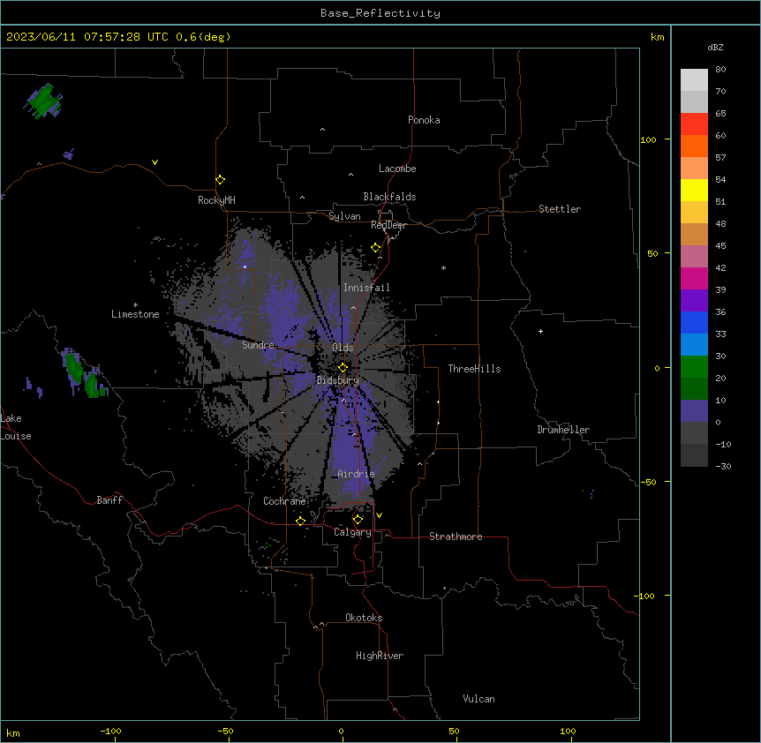The width and height of the screenshot is (761, 743).
Task: Click the yellow diamond marker below Cochrane
Action: point(300,521)
